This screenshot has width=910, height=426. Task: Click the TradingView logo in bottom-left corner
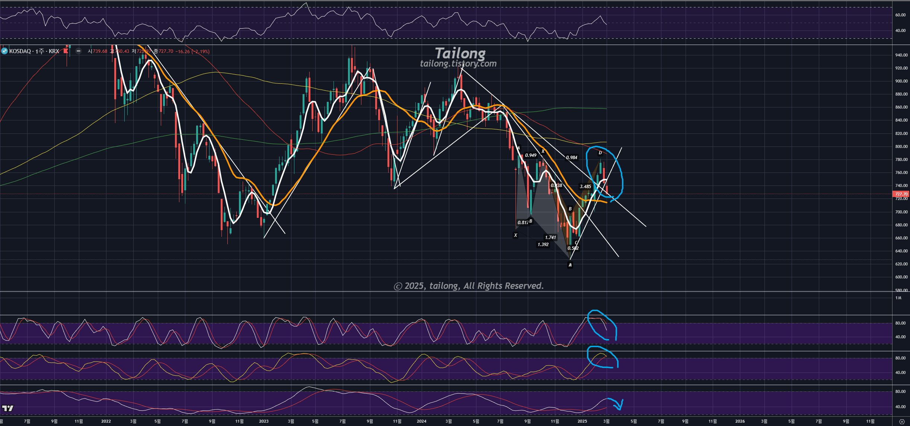click(7, 408)
